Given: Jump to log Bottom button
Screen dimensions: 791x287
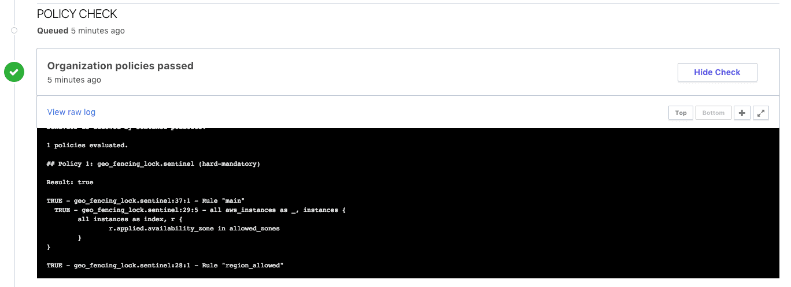Looking at the screenshot, I should coord(713,113).
